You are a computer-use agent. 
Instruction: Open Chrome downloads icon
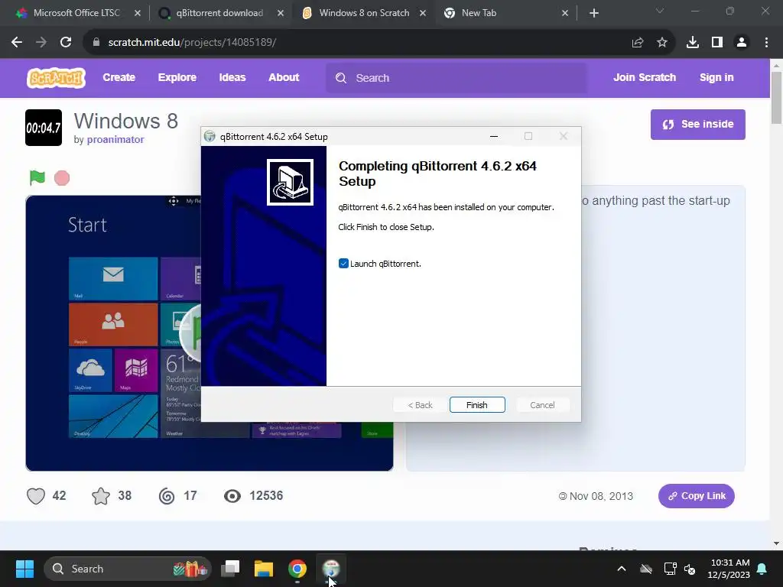pos(693,43)
